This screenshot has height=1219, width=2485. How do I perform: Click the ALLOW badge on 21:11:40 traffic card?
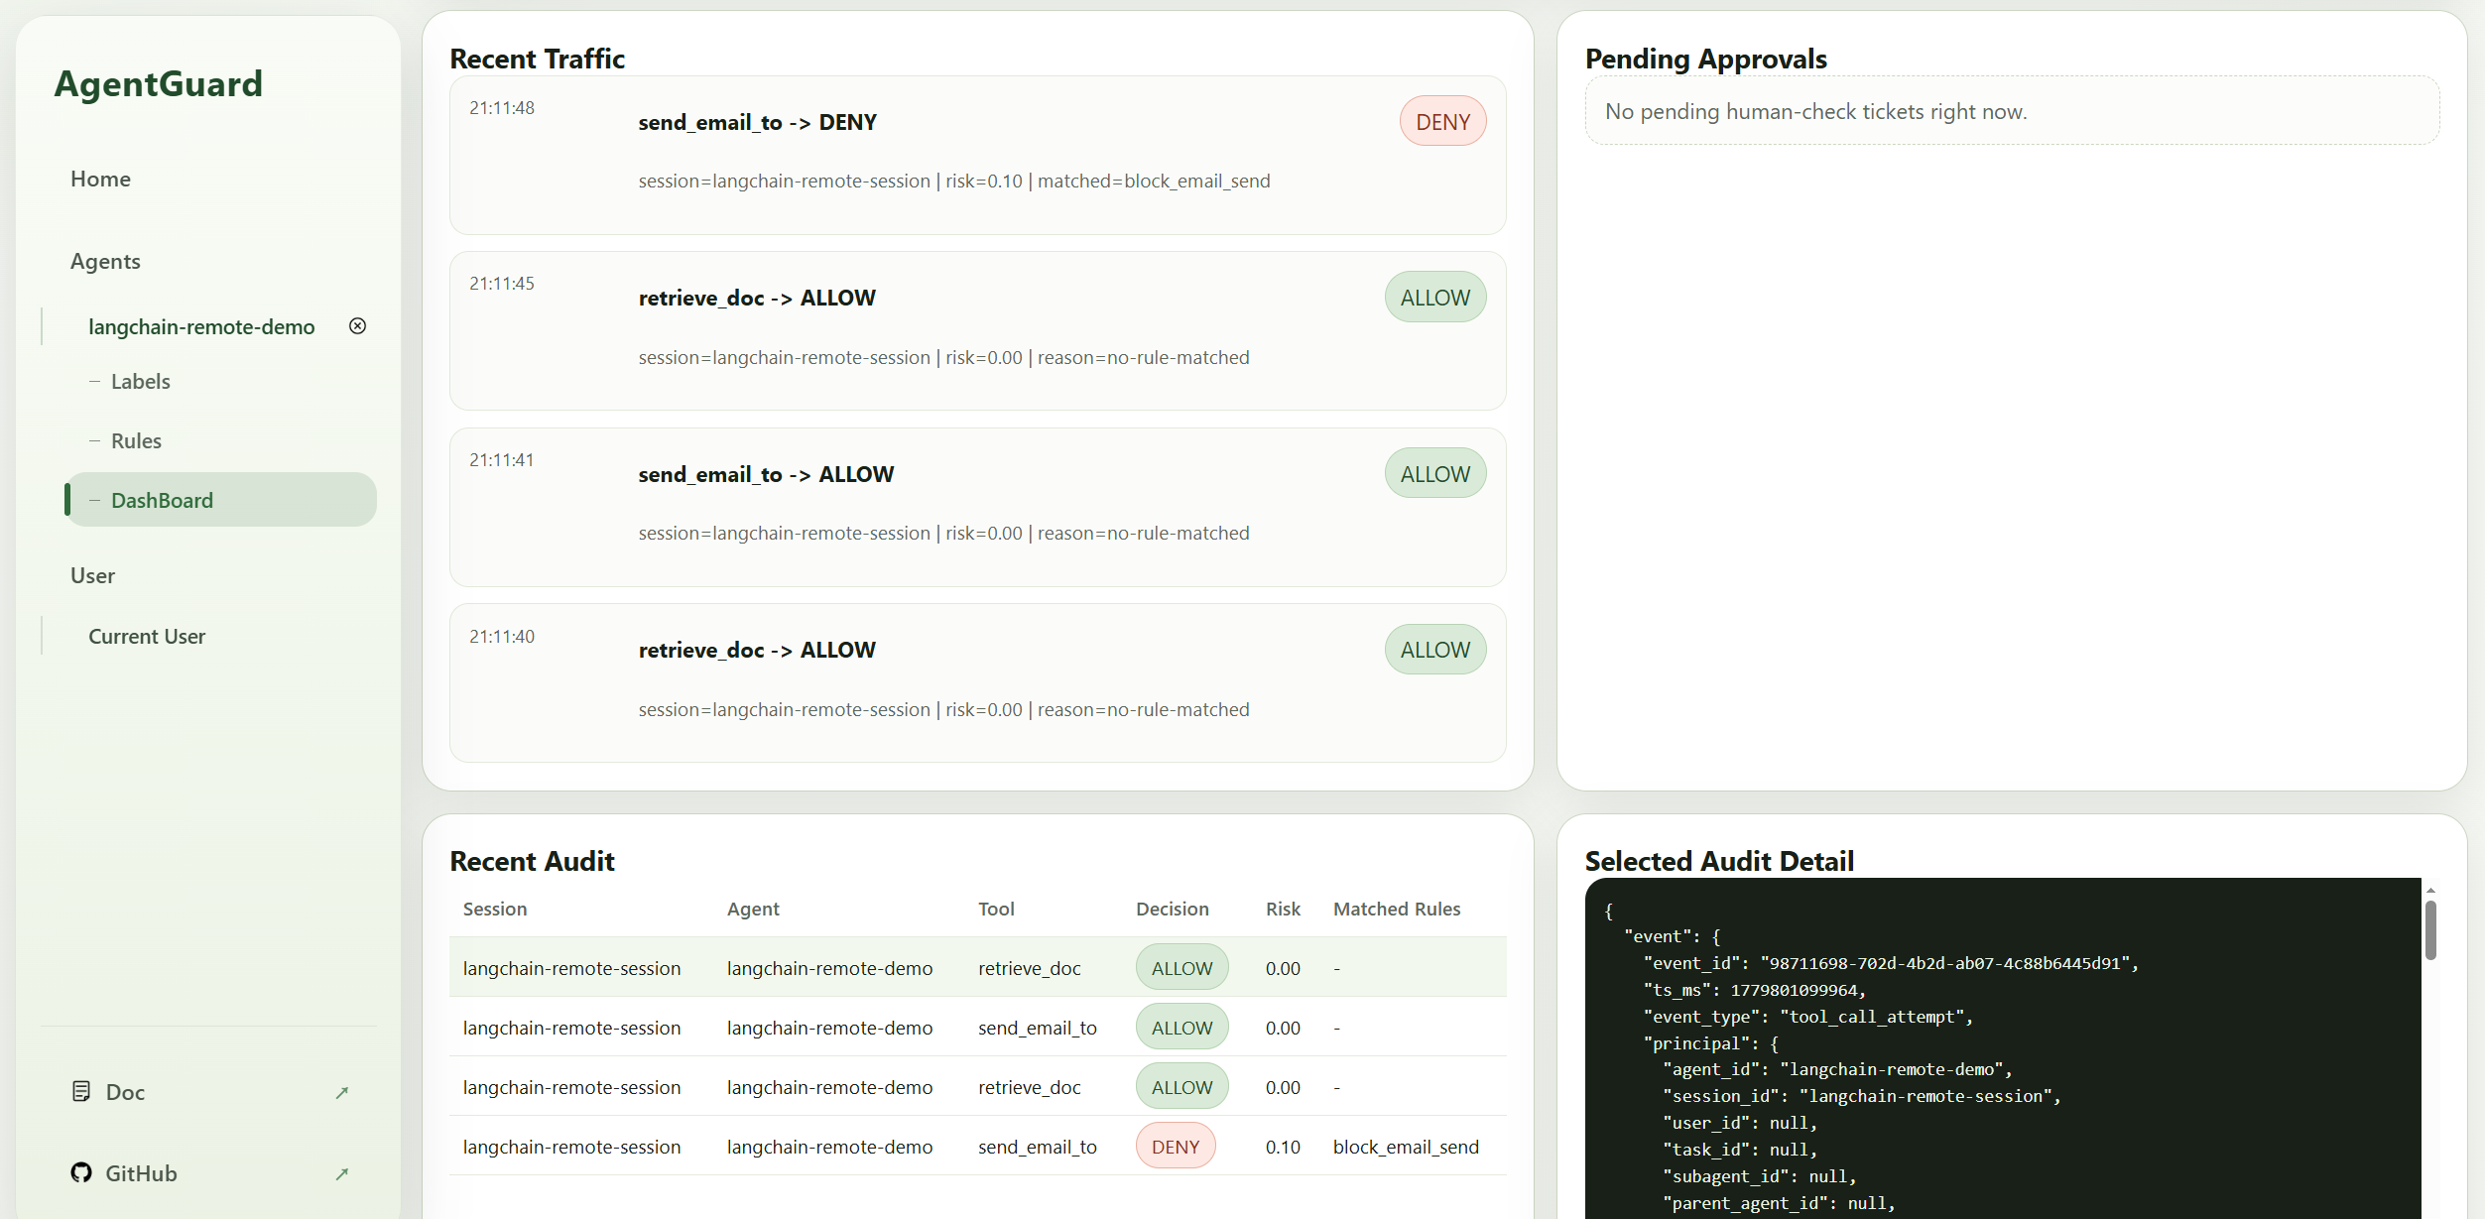(1434, 649)
